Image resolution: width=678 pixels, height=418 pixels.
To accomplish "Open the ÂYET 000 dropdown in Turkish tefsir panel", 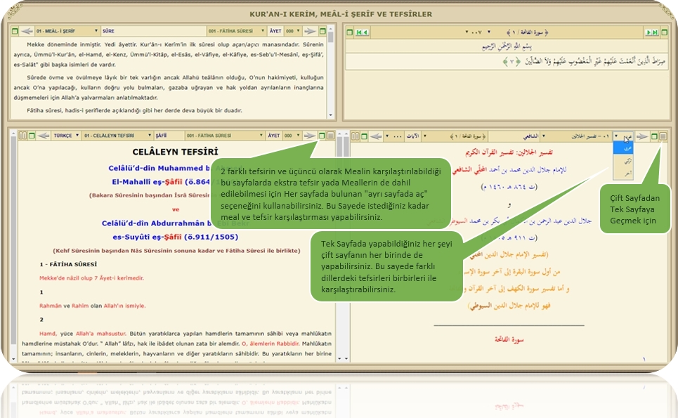I will click(292, 136).
